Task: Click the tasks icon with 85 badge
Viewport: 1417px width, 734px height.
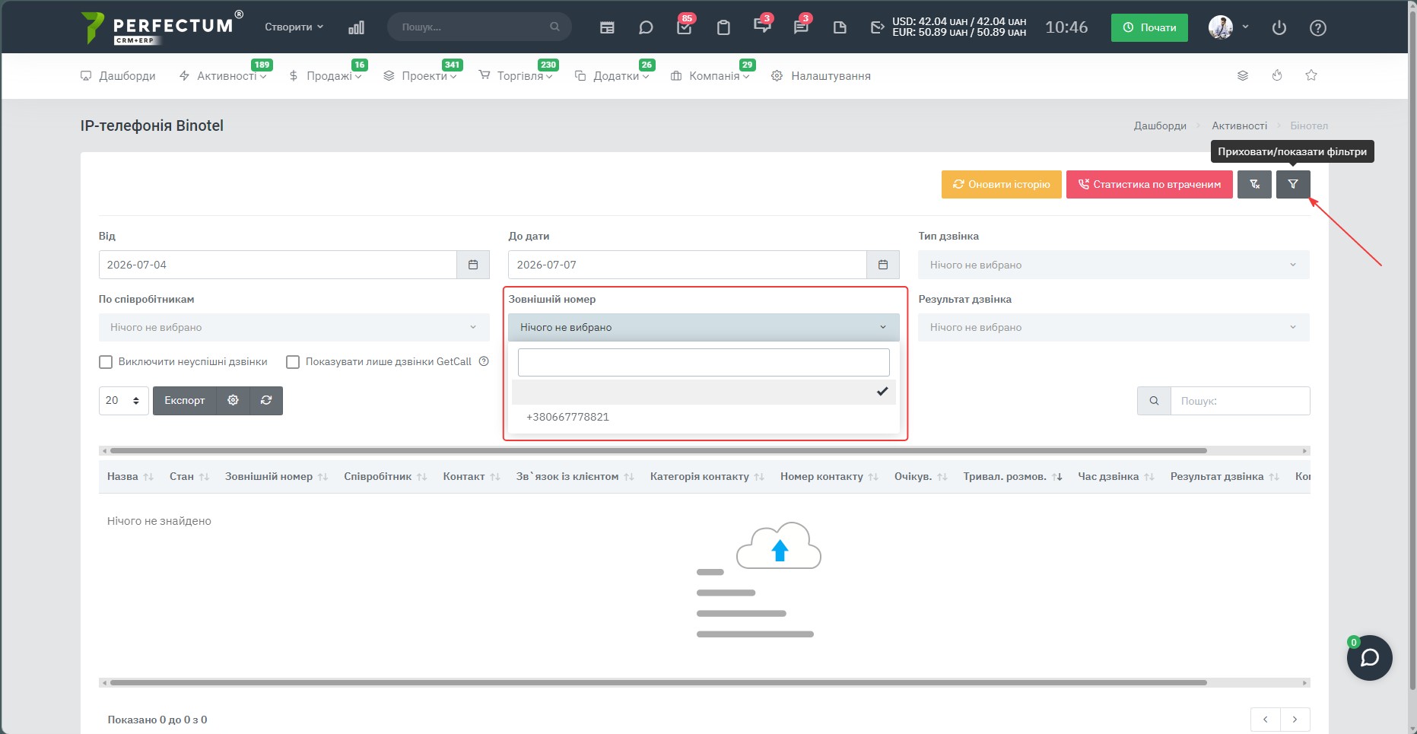Action: [685, 27]
